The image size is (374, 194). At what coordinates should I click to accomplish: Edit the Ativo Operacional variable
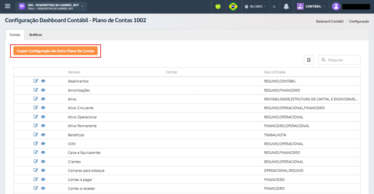tap(35, 116)
